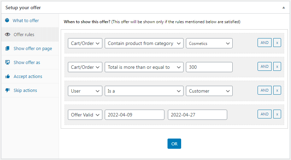The height and width of the screenshot is (160, 291).
Task: Click the cube icon beside What to offer
Action: 7,20
